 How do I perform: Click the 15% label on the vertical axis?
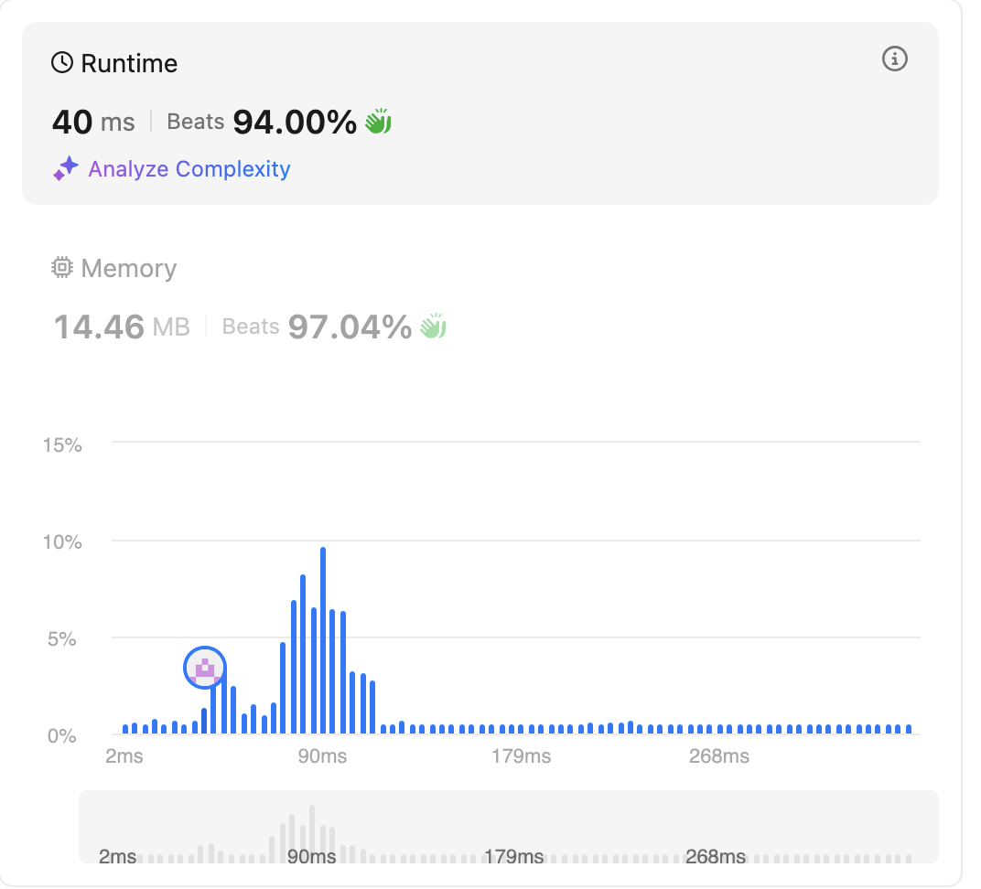click(x=62, y=445)
